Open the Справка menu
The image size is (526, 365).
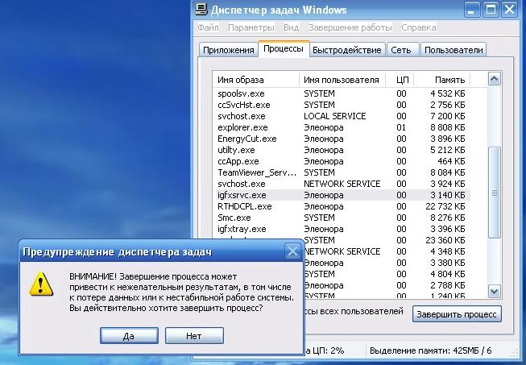[419, 27]
